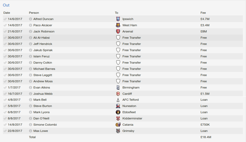Click the Birmingham club badge
The height and width of the screenshot is (142, 246).
coord(118,87)
